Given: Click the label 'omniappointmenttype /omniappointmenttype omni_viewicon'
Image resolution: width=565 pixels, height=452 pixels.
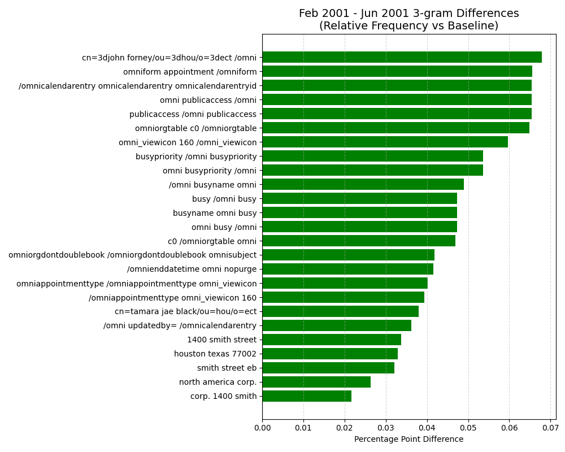Looking at the screenshot, I should pos(137,284).
